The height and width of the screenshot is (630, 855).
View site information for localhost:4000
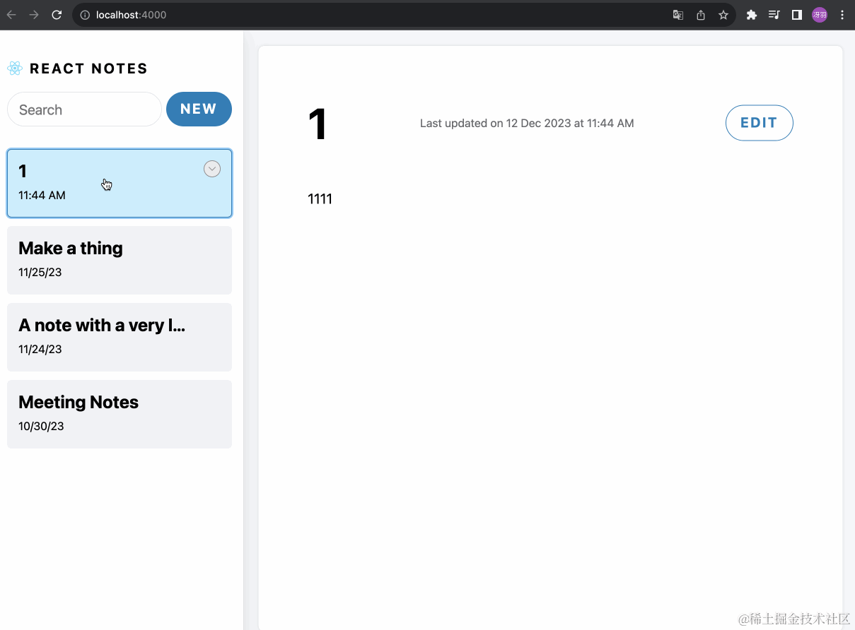click(84, 14)
